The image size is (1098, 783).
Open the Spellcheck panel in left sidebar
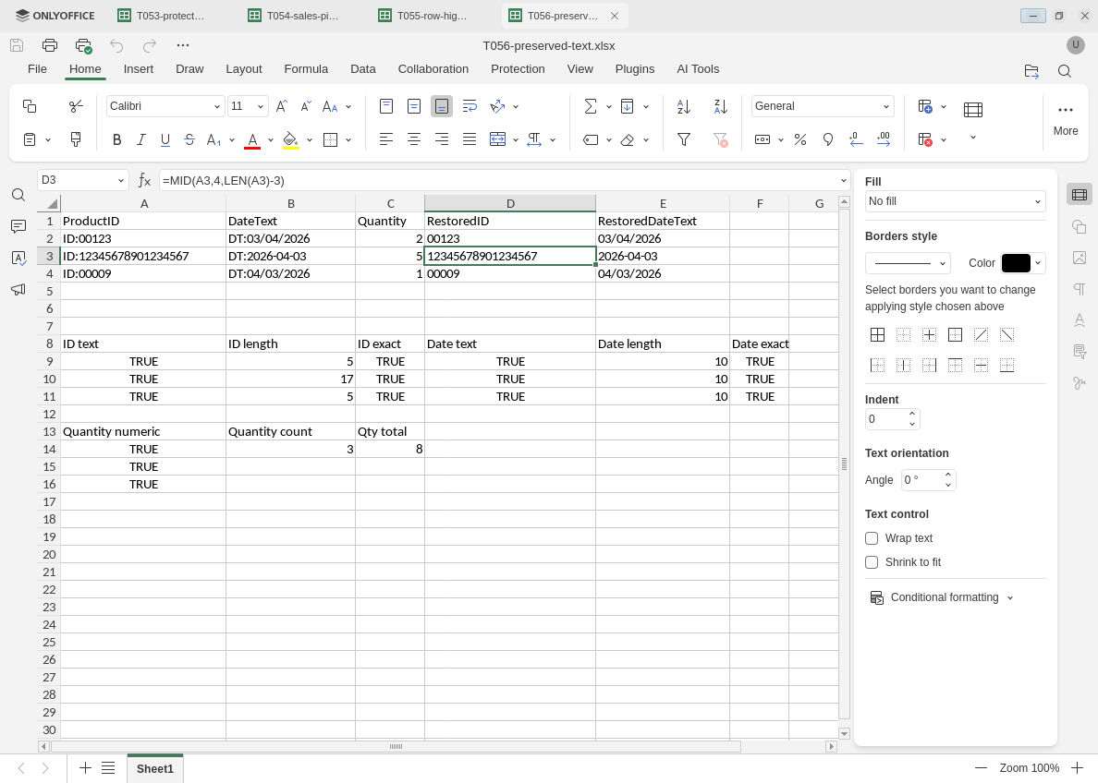pyautogui.click(x=18, y=259)
